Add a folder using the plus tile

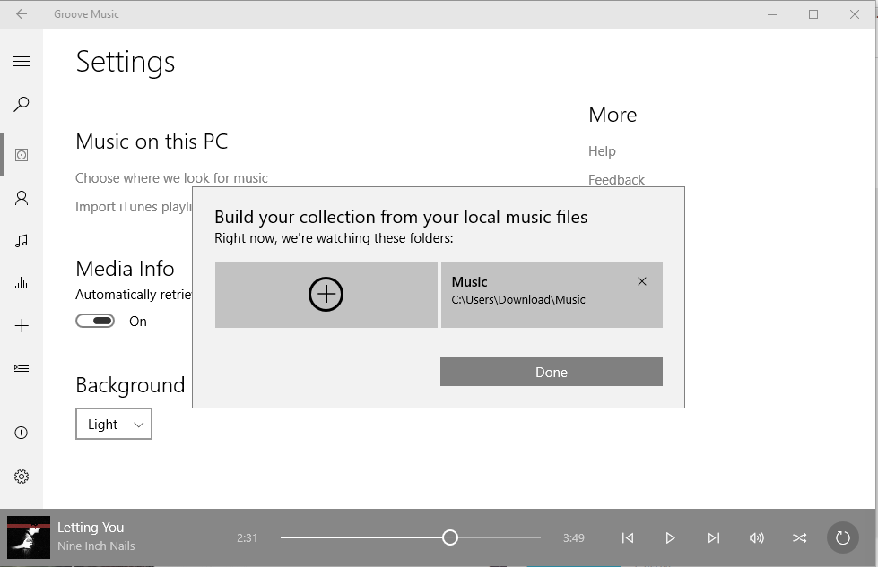coord(326,294)
